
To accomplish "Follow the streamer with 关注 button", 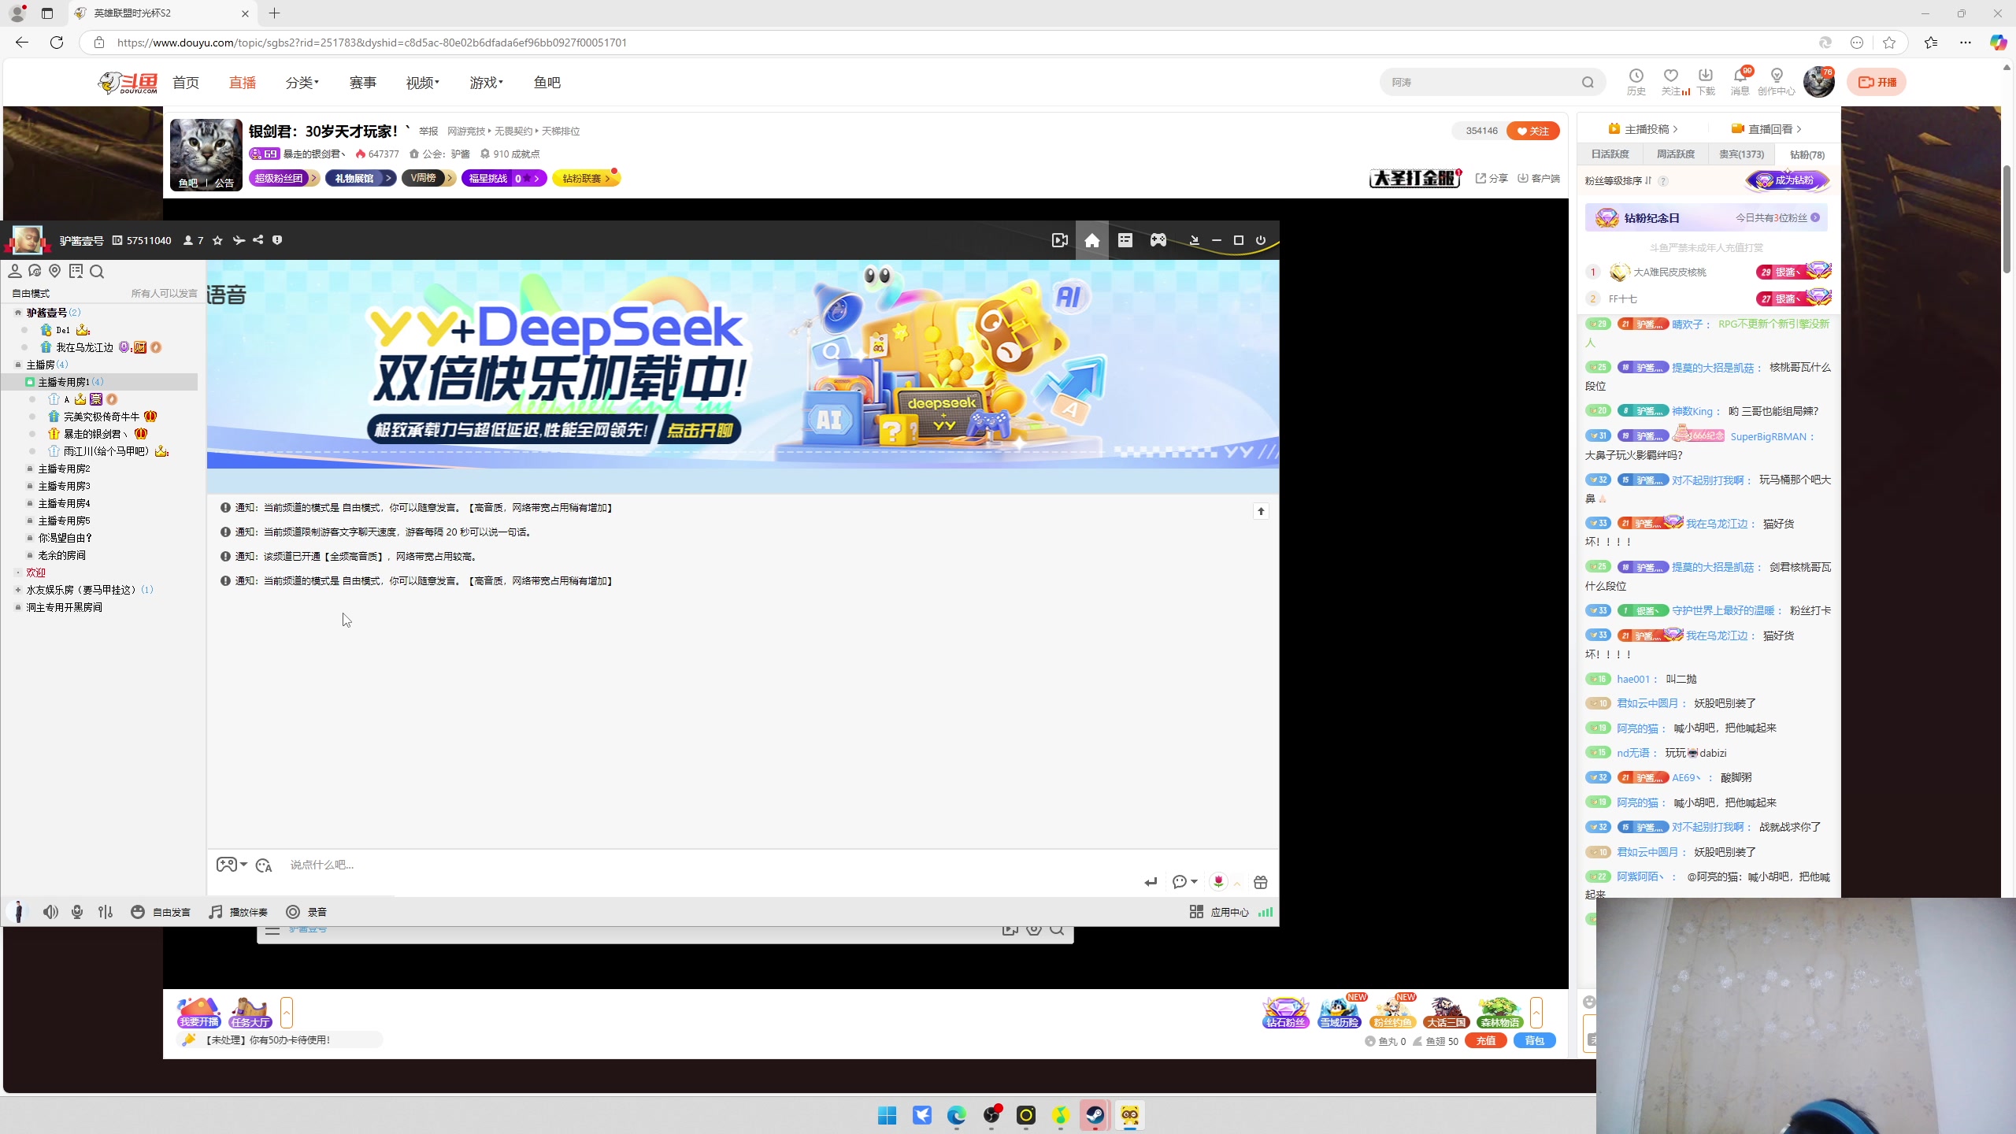I will [x=1533, y=131].
